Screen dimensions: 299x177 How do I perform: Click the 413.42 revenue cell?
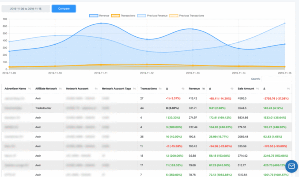(x=193, y=98)
